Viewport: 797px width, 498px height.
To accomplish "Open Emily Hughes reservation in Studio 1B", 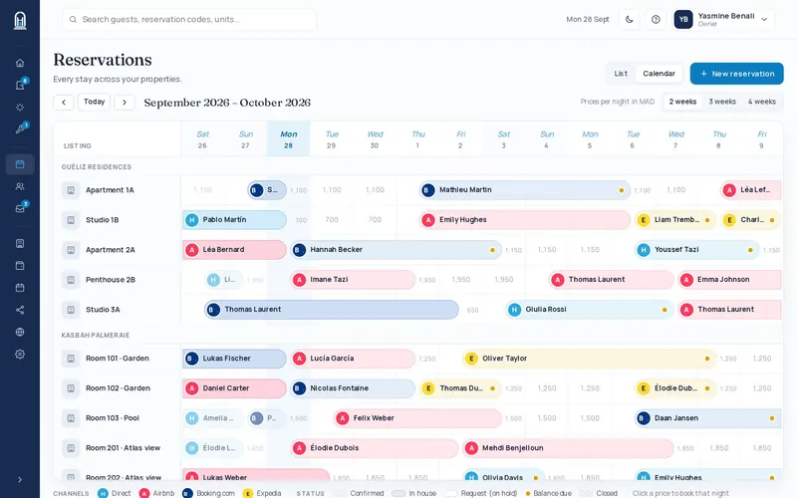I will coord(525,220).
